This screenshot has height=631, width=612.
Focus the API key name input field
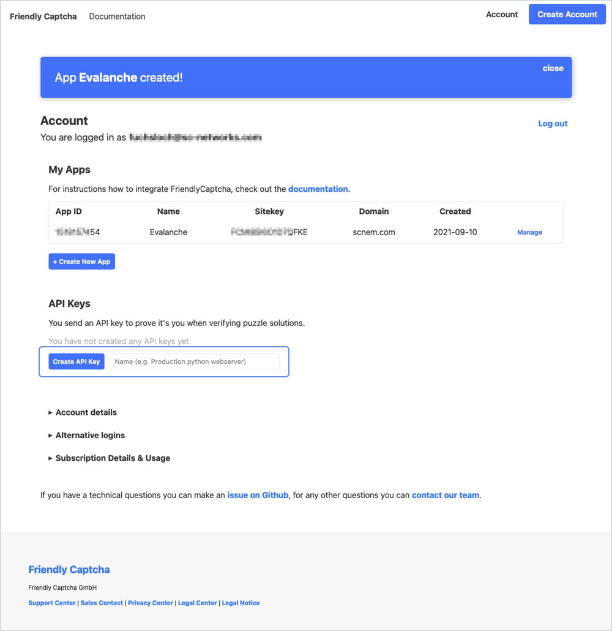point(193,361)
